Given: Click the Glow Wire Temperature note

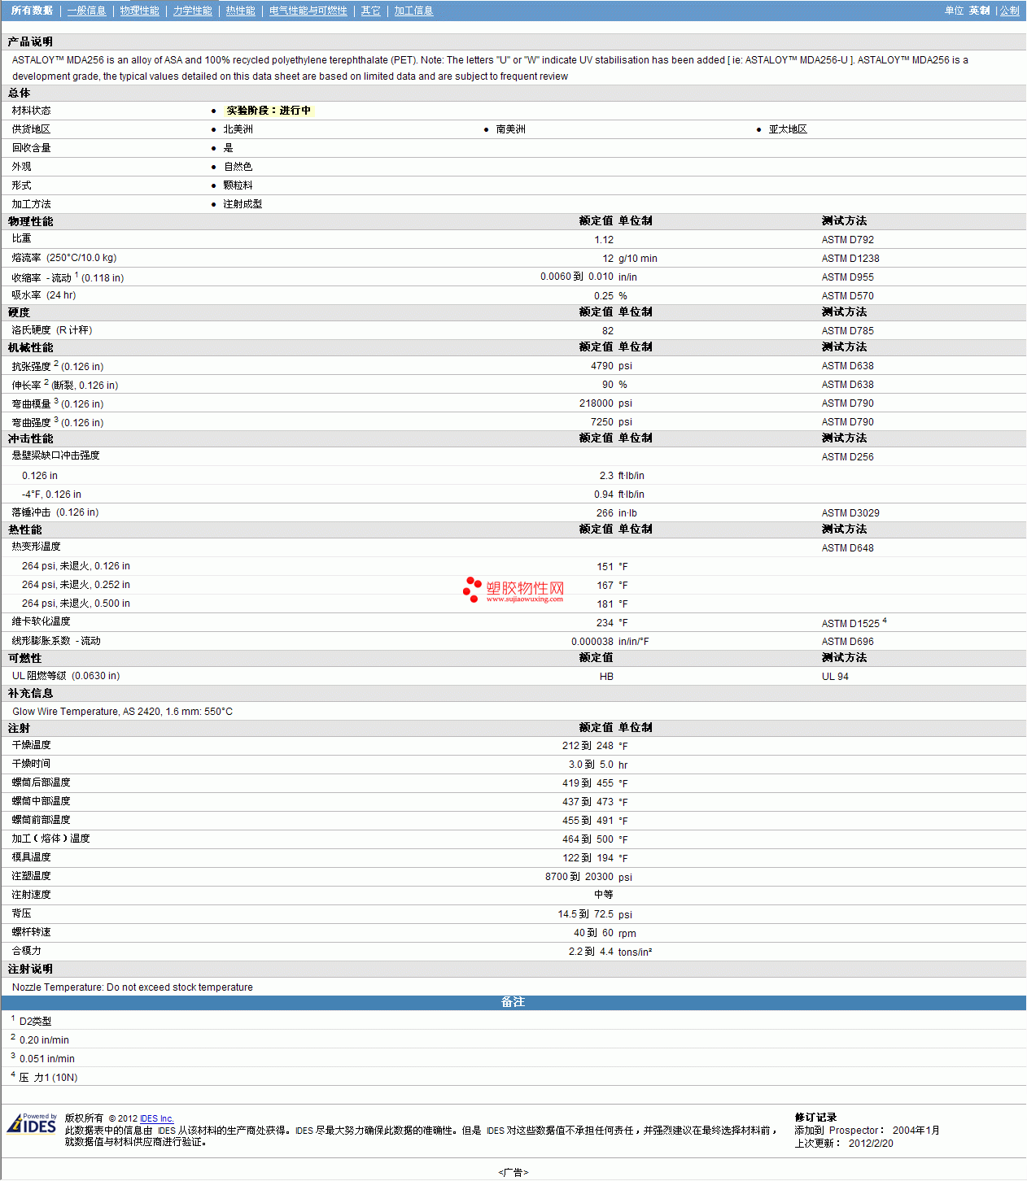Looking at the screenshot, I should pyautogui.click(x=122, y=712).
